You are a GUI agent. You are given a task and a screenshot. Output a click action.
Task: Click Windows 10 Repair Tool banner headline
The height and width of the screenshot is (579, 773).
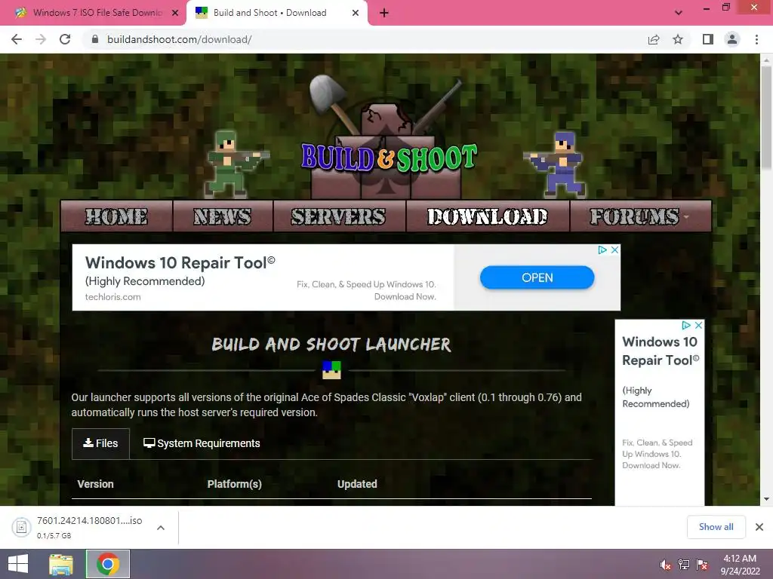point(180,262)
